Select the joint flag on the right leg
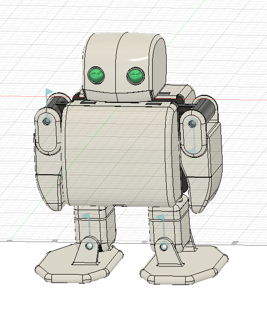Screen dimensions: 267x312 (x=160, y=217)
